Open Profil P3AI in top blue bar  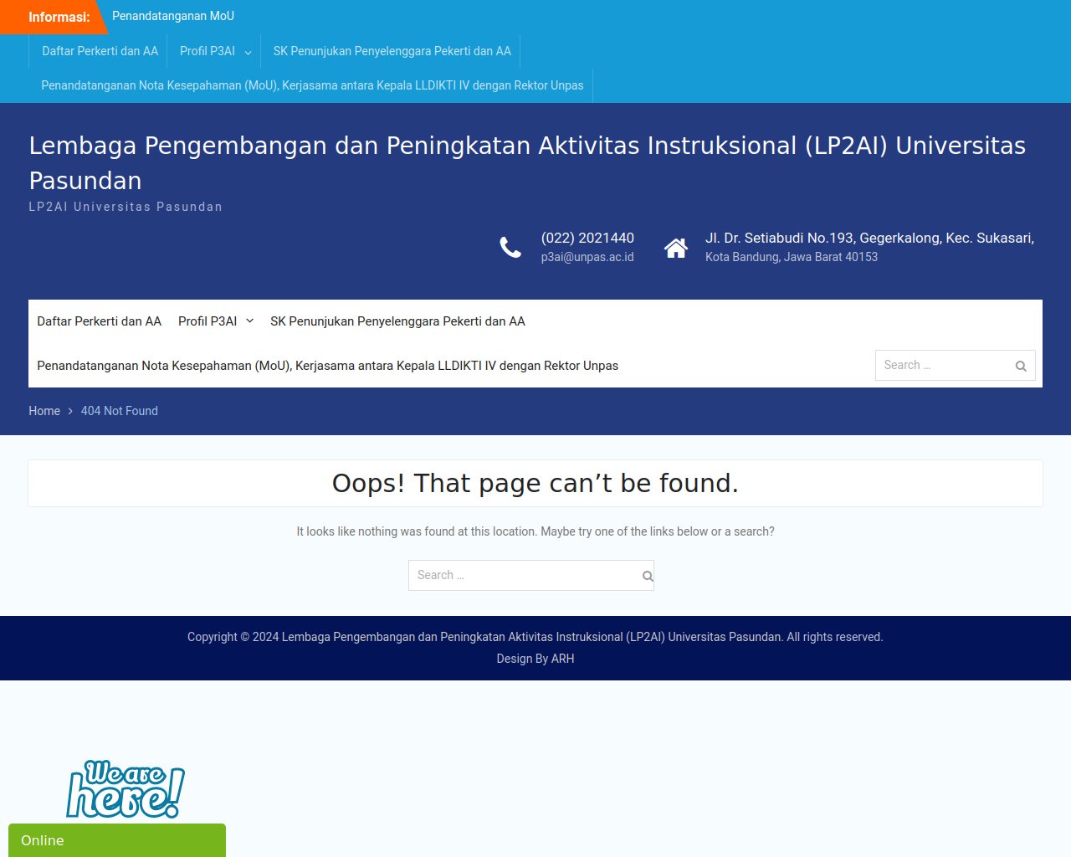(208, 51)
